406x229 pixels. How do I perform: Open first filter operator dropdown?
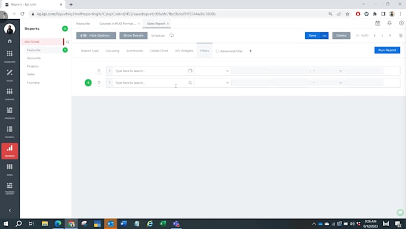[x=213, y=71]
